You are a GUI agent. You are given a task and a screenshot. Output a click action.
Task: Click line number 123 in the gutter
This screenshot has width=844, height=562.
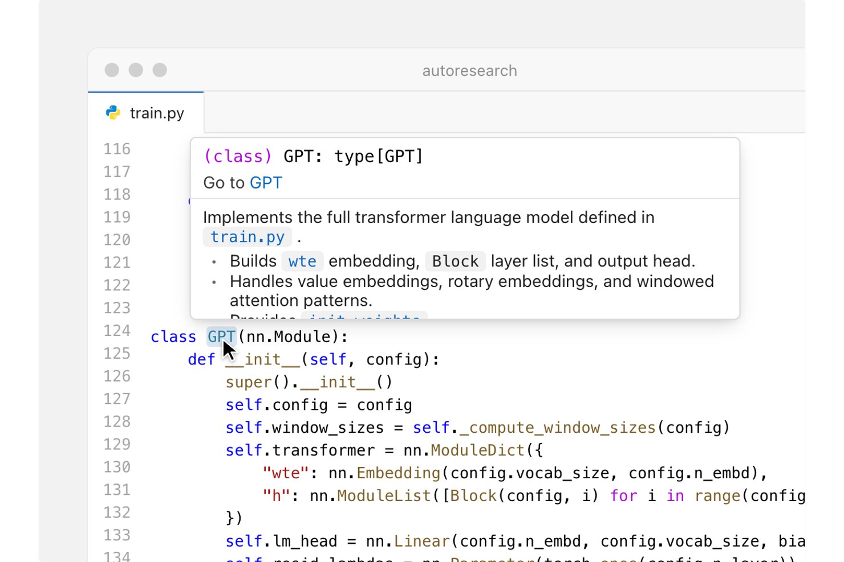coord(117,308)
